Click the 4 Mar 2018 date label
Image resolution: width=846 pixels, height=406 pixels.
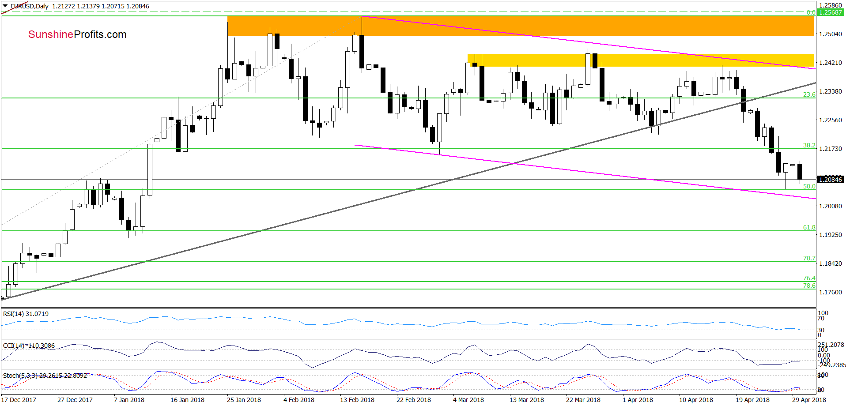pyautogui.click(x=468, y=400)
